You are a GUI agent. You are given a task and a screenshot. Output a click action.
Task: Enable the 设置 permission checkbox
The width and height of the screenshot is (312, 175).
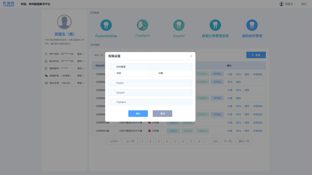(x=155, y=73)
